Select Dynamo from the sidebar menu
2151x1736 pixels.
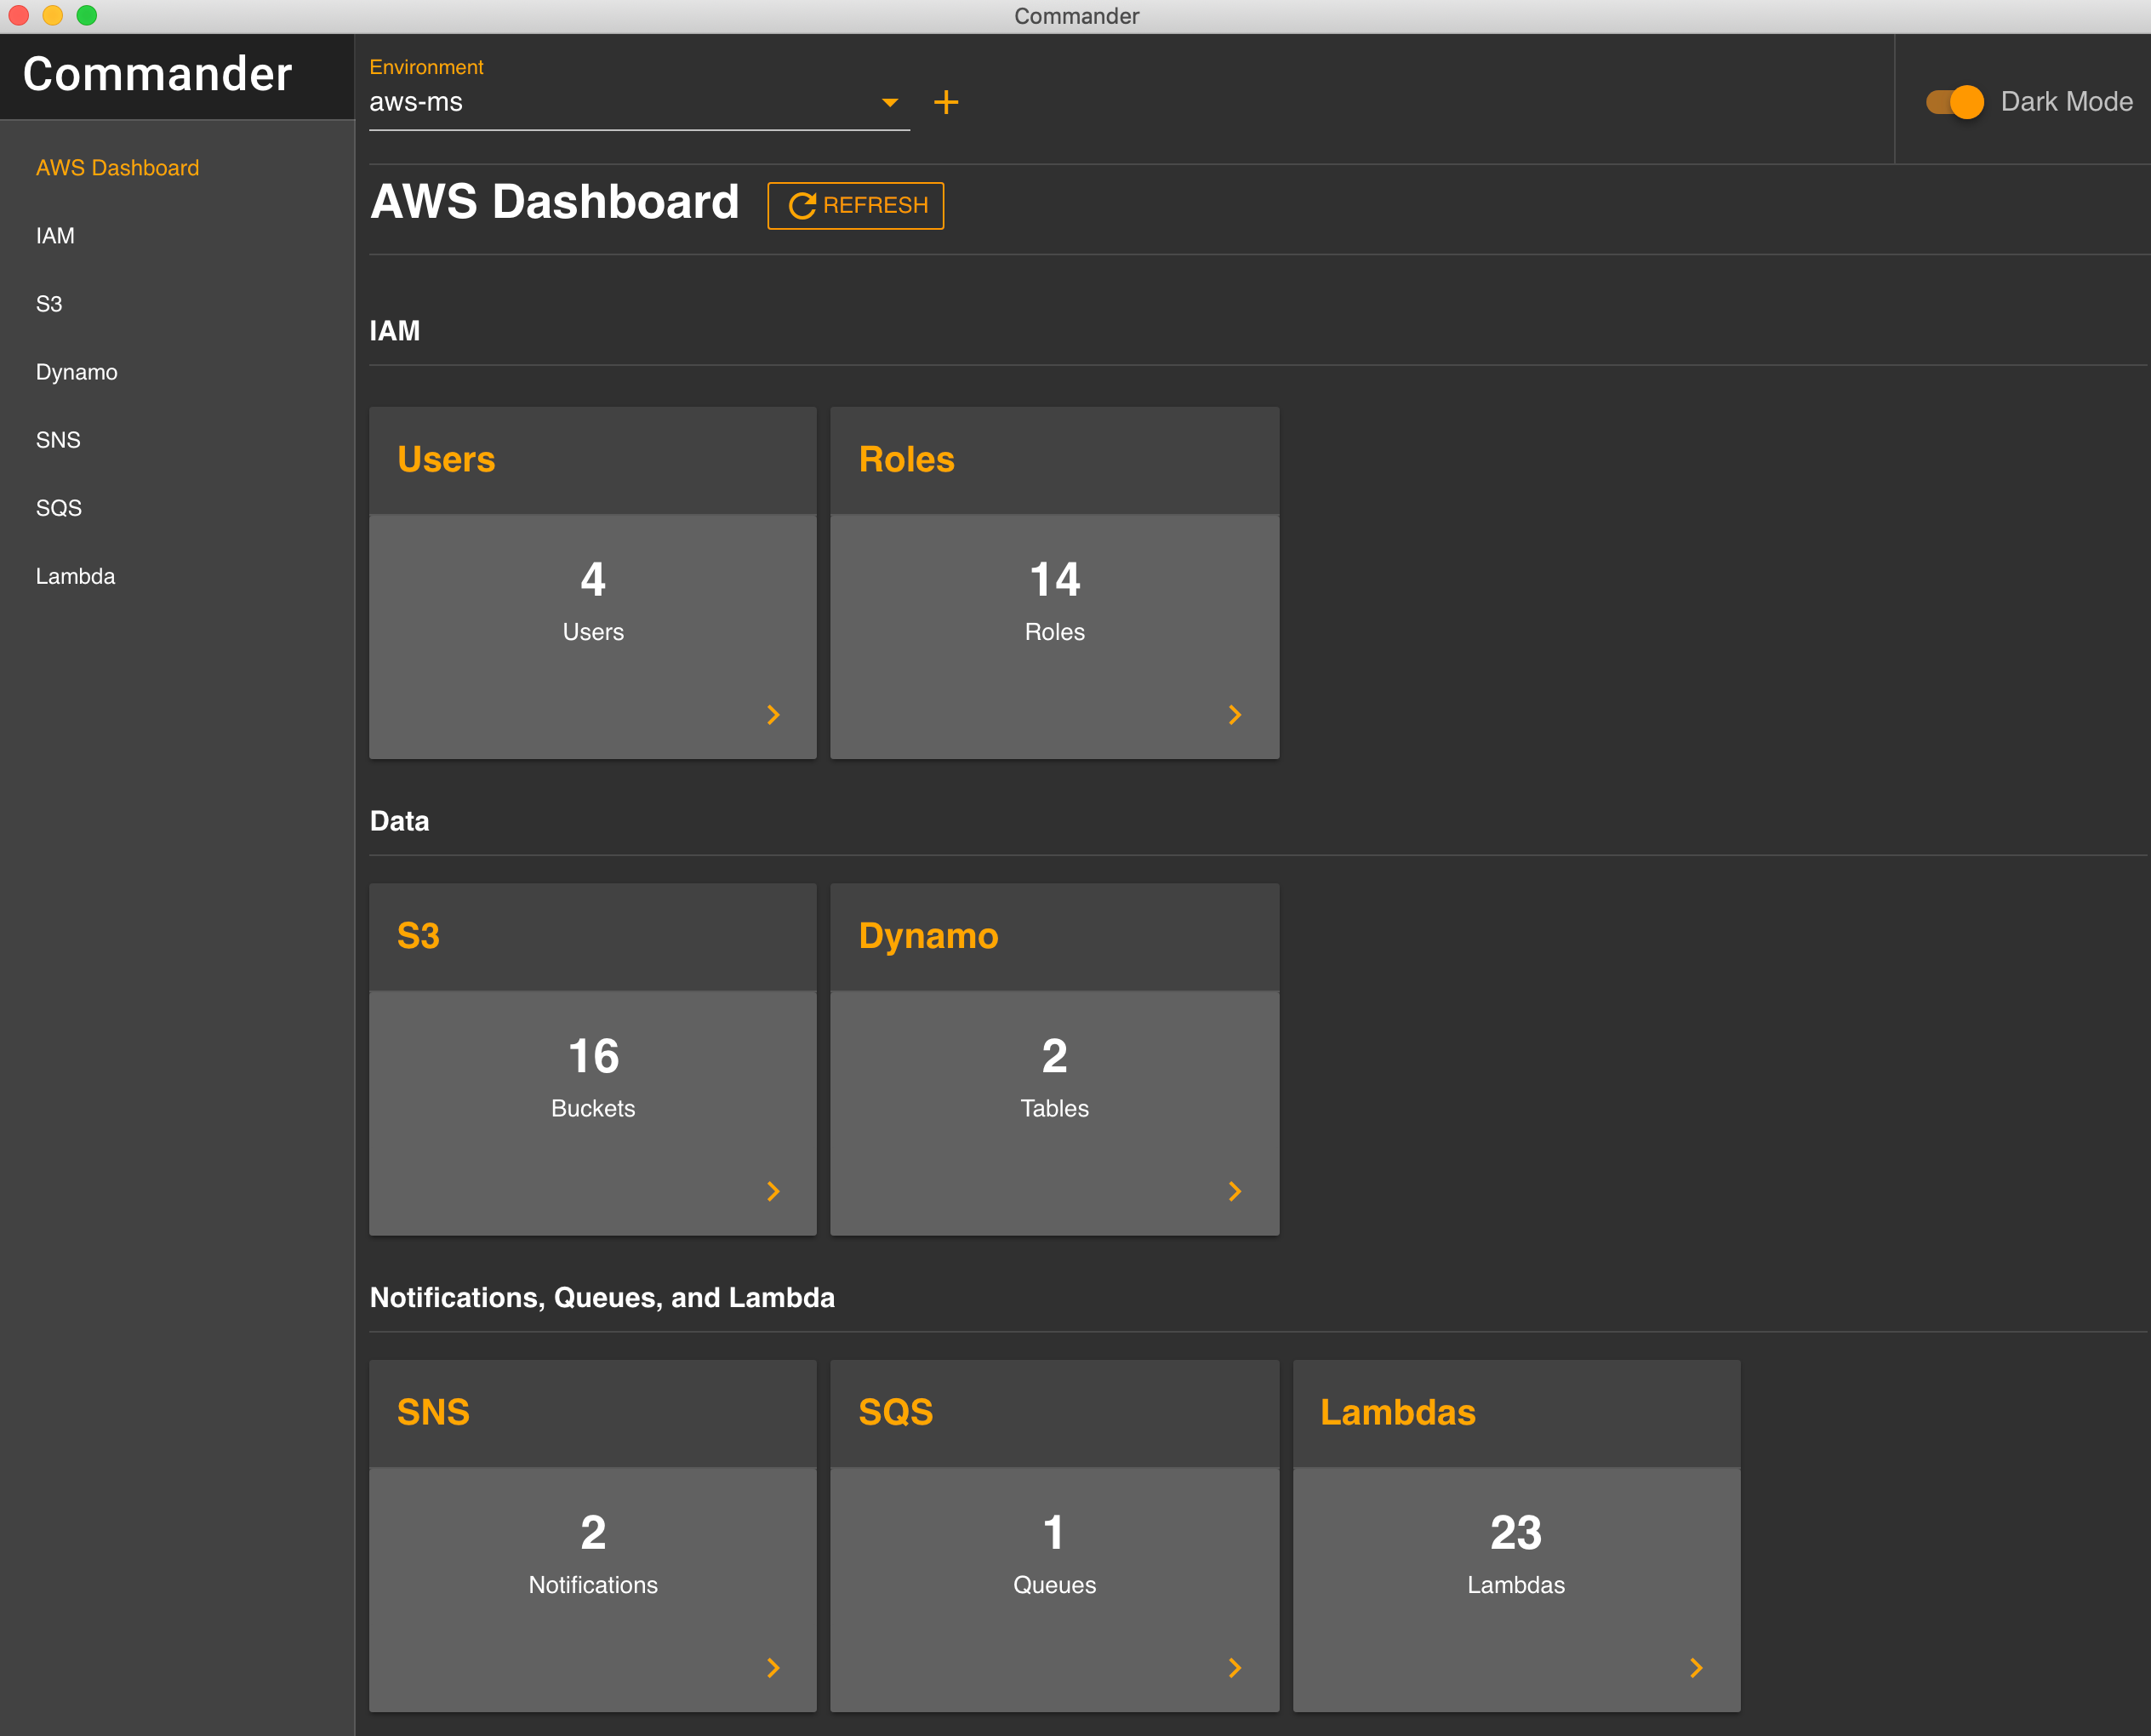[x=76, y=372]
